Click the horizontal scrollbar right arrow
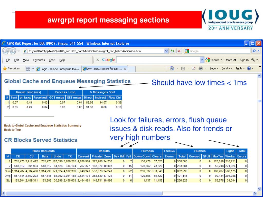Image resolution: width=263 pixels, height=197 pixels. 255,193
